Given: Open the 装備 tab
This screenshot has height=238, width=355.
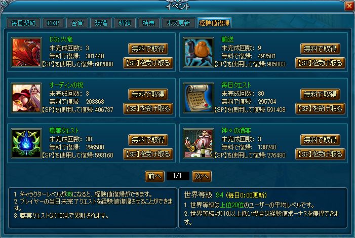Looking at the screenshot, I should pos(101,23).
